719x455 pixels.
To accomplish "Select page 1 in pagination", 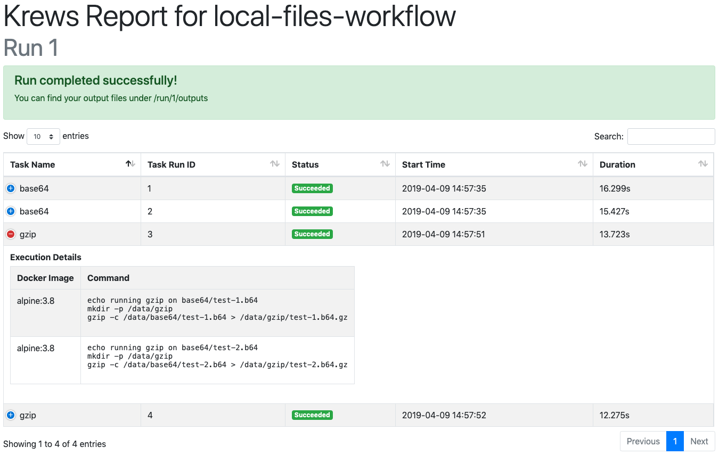I will (x=675, y=441).
